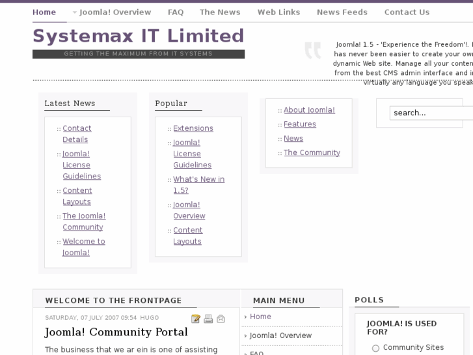Click the Joomla! Is Used For? poll question

(x=401, y=328)
